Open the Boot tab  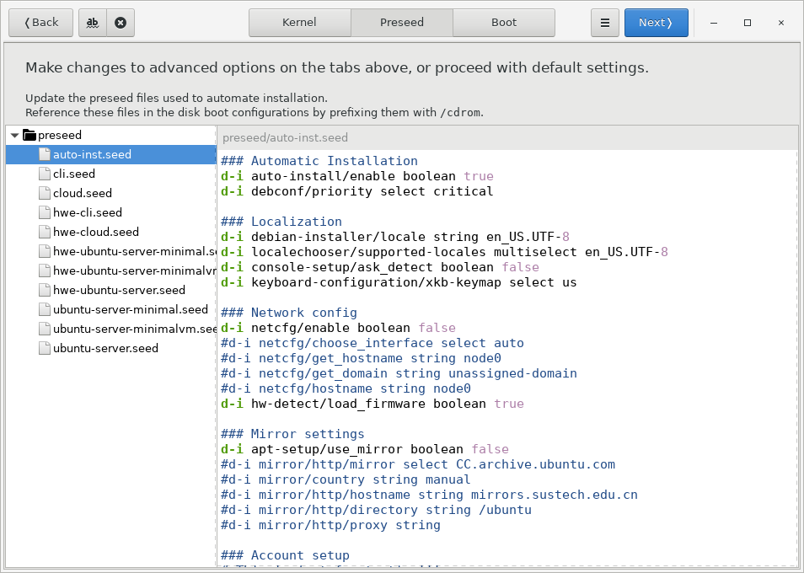(x=503, y=23)
